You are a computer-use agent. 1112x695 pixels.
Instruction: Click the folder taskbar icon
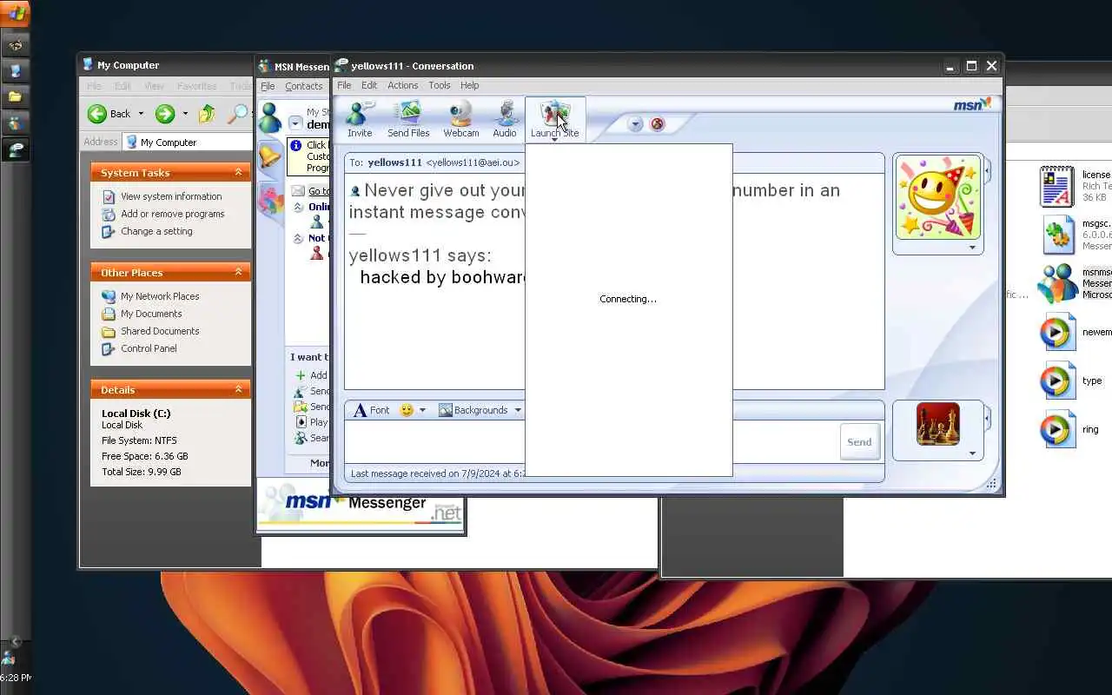[x=16, y=96]
